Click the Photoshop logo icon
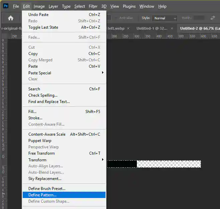Image resolution: width=220 pixels, height=209 pixels. pyautogui.click(x=5, y=6)
